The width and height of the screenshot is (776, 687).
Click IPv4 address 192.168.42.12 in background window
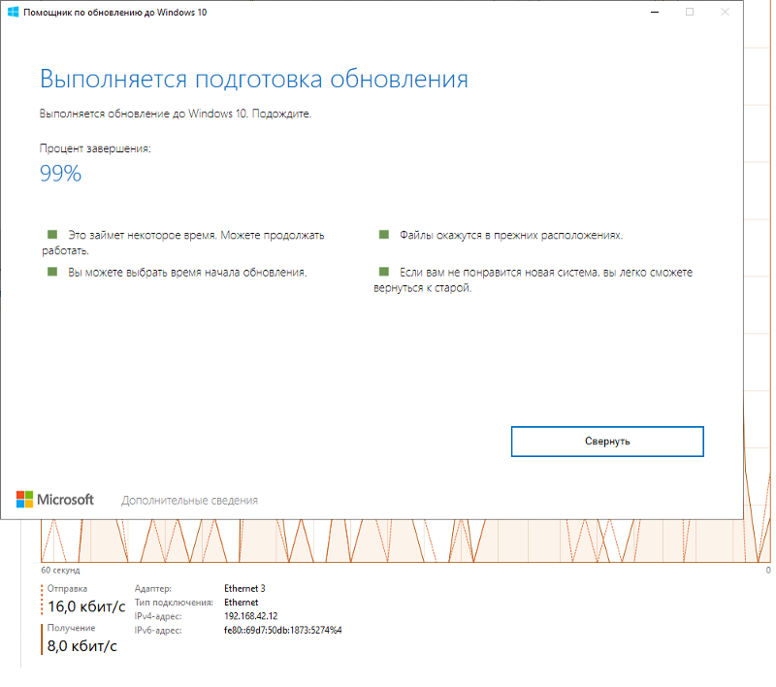click(x=251, y=616)
